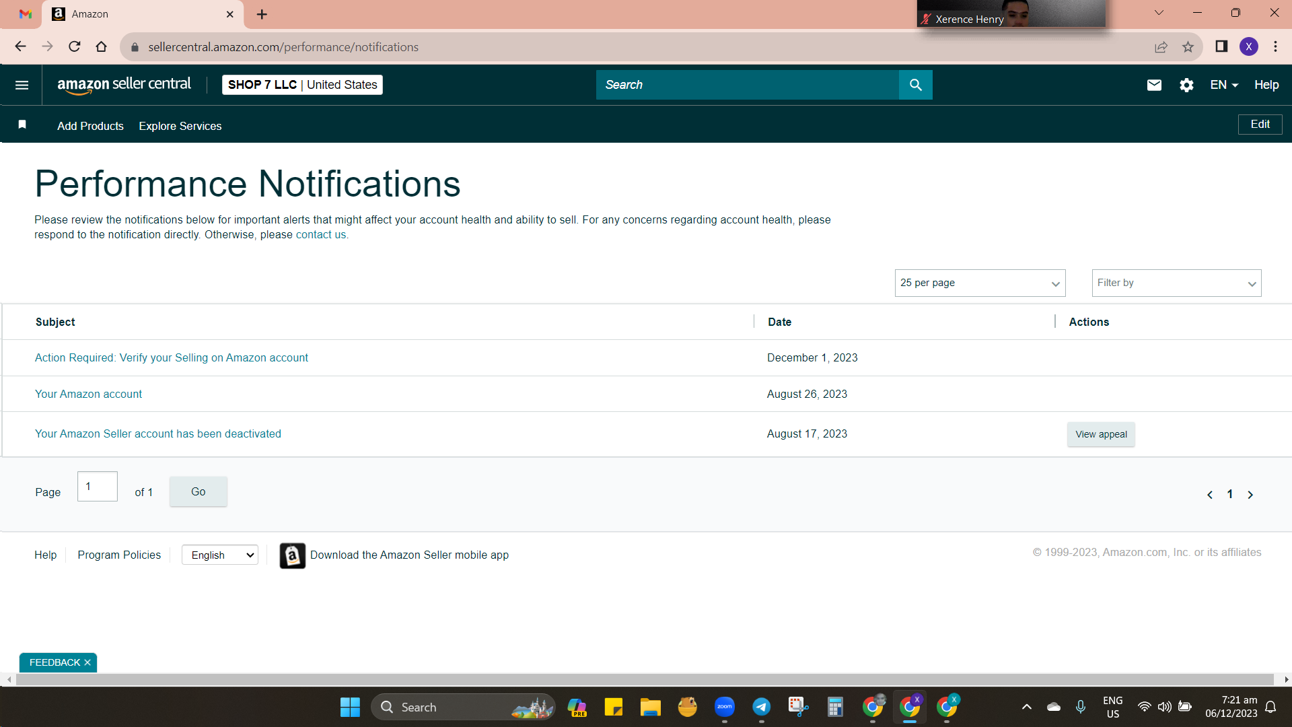Open the ENG US language indicator
This screenshot has width=1292, height=727.
pos(1113,707)
